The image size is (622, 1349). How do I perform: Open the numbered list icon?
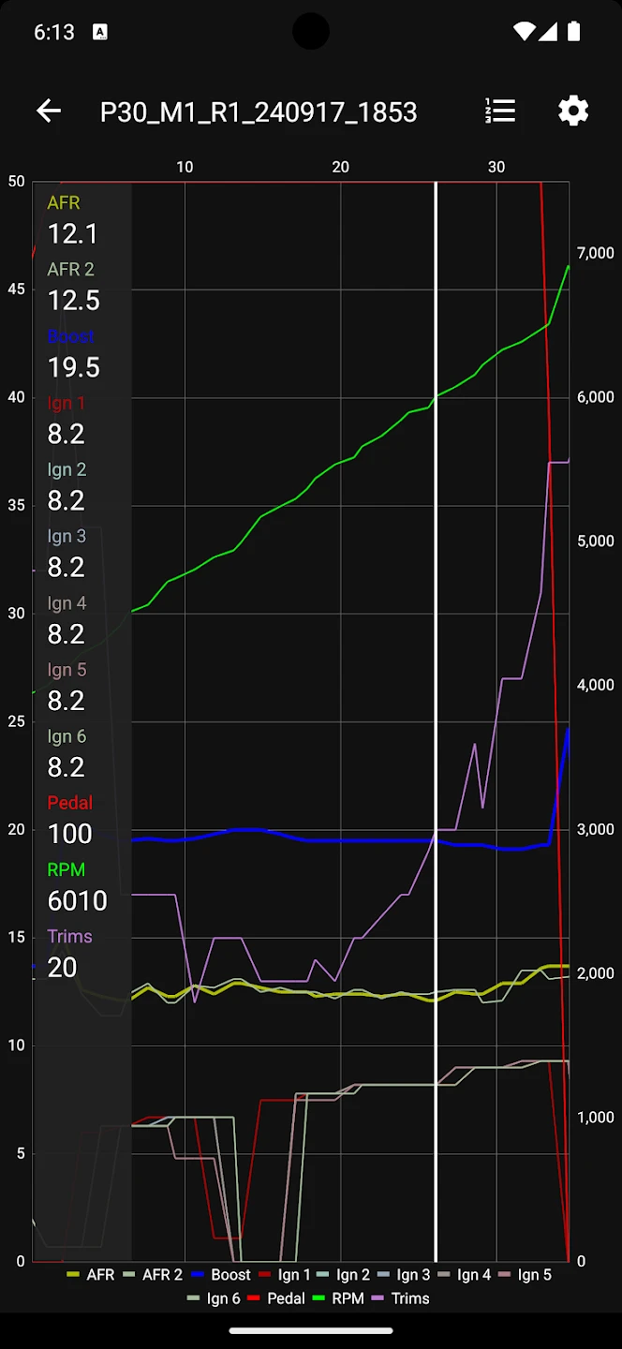pyautogui.click(x=500, y=111)
